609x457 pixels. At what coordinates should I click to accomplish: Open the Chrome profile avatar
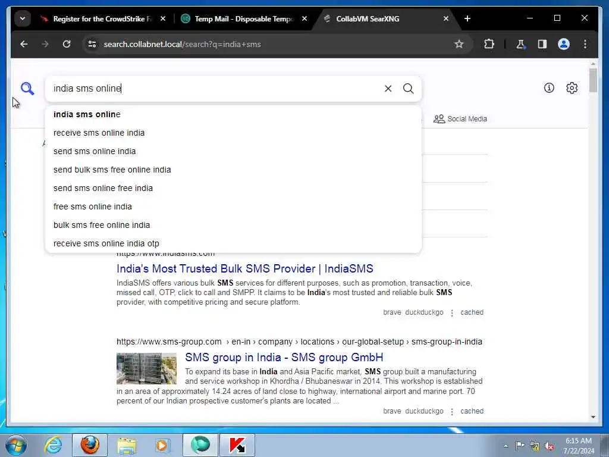pyautogui.click(x=564, y=44)
